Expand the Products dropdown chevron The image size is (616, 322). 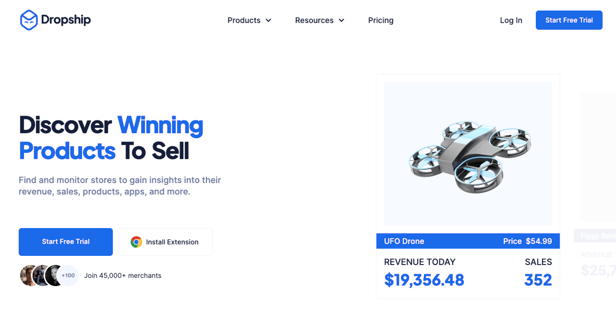(268, 21)
